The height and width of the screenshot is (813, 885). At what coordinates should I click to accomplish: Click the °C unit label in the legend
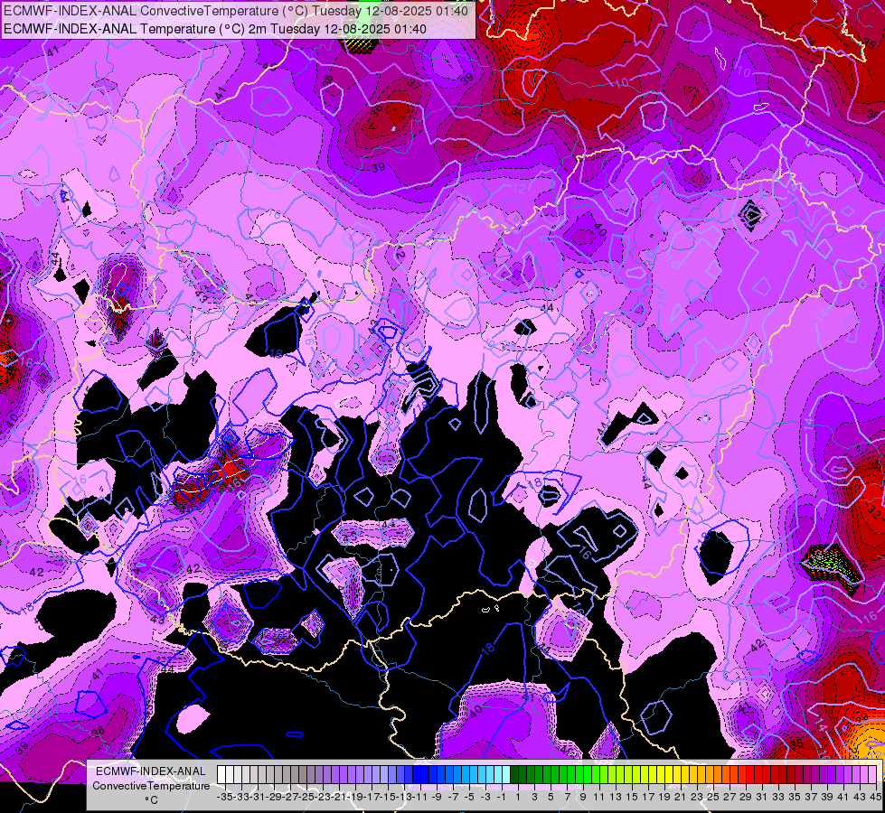point(151,800)
